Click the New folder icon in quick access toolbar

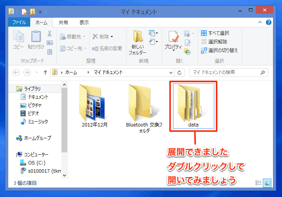pyautogui.click(x=33, y=12)
